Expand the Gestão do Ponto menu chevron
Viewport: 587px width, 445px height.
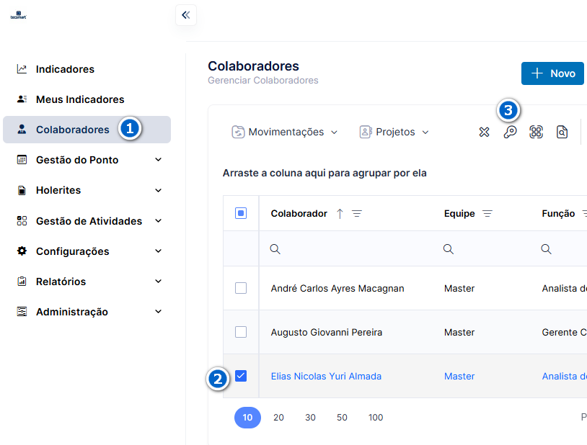click(x=159, y=160)
